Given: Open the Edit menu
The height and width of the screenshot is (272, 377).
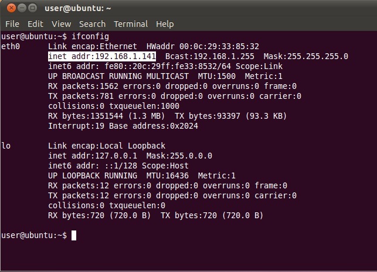Looking at the screenshot, I should pyautogui.click(x=35, y=24).
